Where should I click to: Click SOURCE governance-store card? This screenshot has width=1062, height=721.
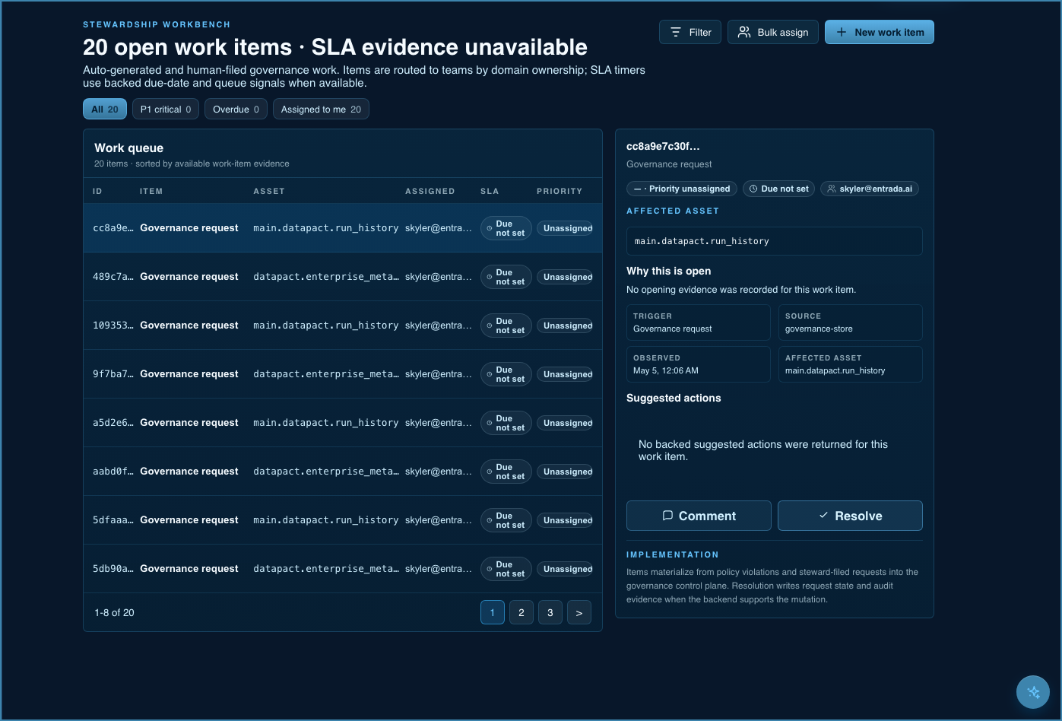click(851, 322)
